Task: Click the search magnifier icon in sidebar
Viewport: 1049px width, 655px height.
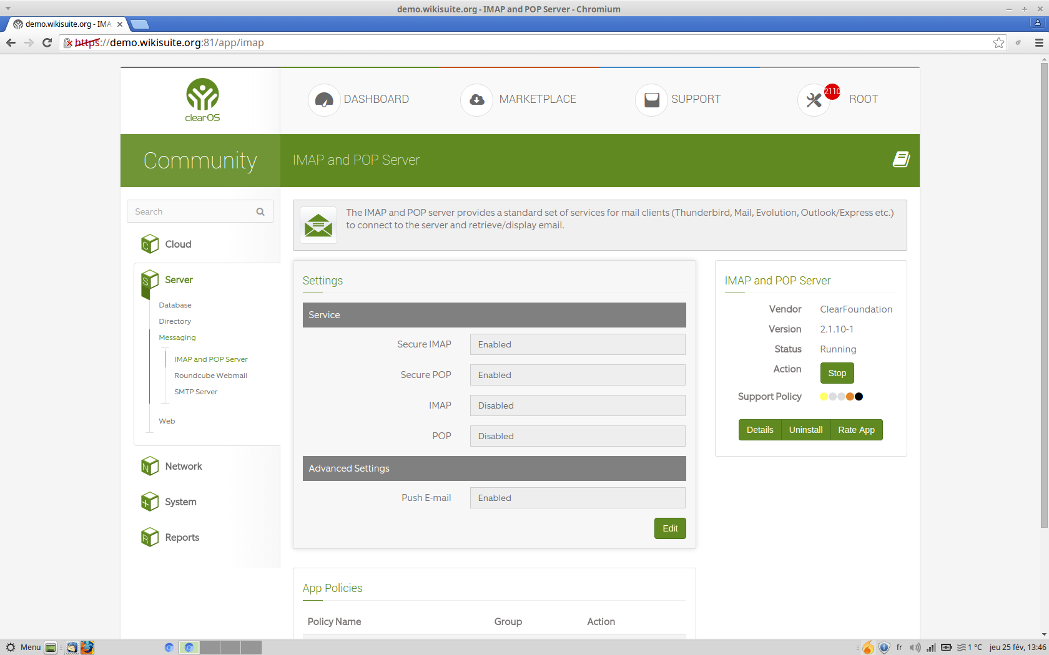Action: tap(260, 212)
